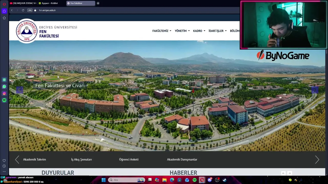Open the Akademik Takvim link
Screen dimensions: 328x184
35,159
